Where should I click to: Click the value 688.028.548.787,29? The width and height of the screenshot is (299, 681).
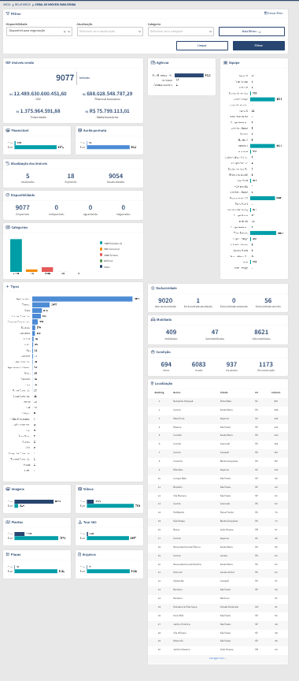(x=109, y=93)
